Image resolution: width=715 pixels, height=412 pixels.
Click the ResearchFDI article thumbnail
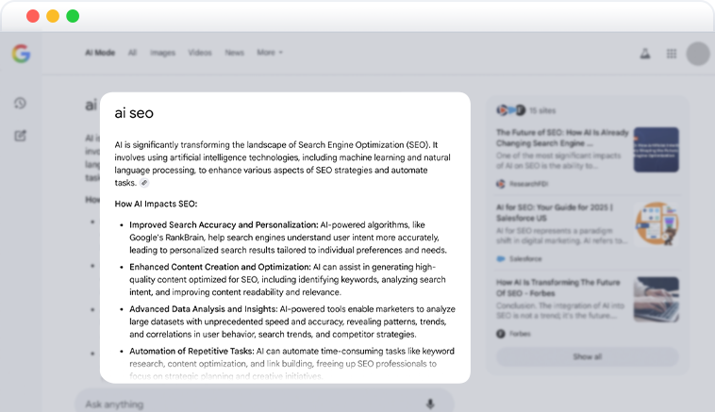click(x=657, y=150)
